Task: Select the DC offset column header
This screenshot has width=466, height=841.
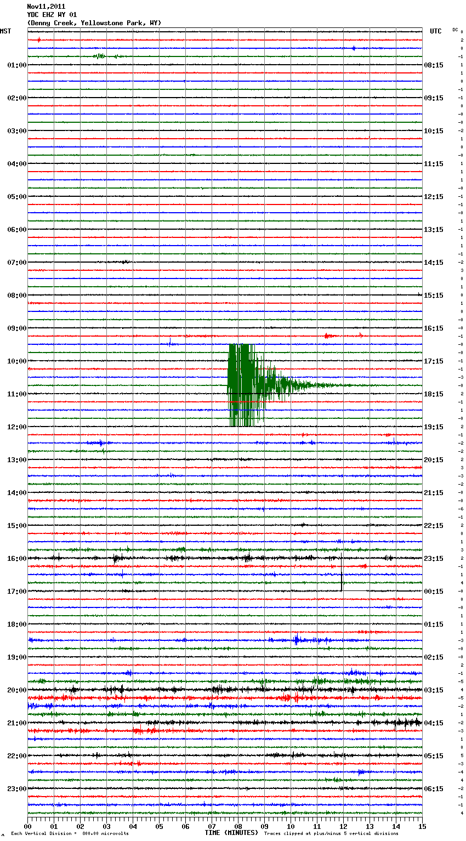Action: (x=455, y=30)
